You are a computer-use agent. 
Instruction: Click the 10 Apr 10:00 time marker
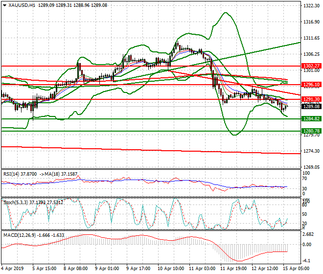(170, 269)
